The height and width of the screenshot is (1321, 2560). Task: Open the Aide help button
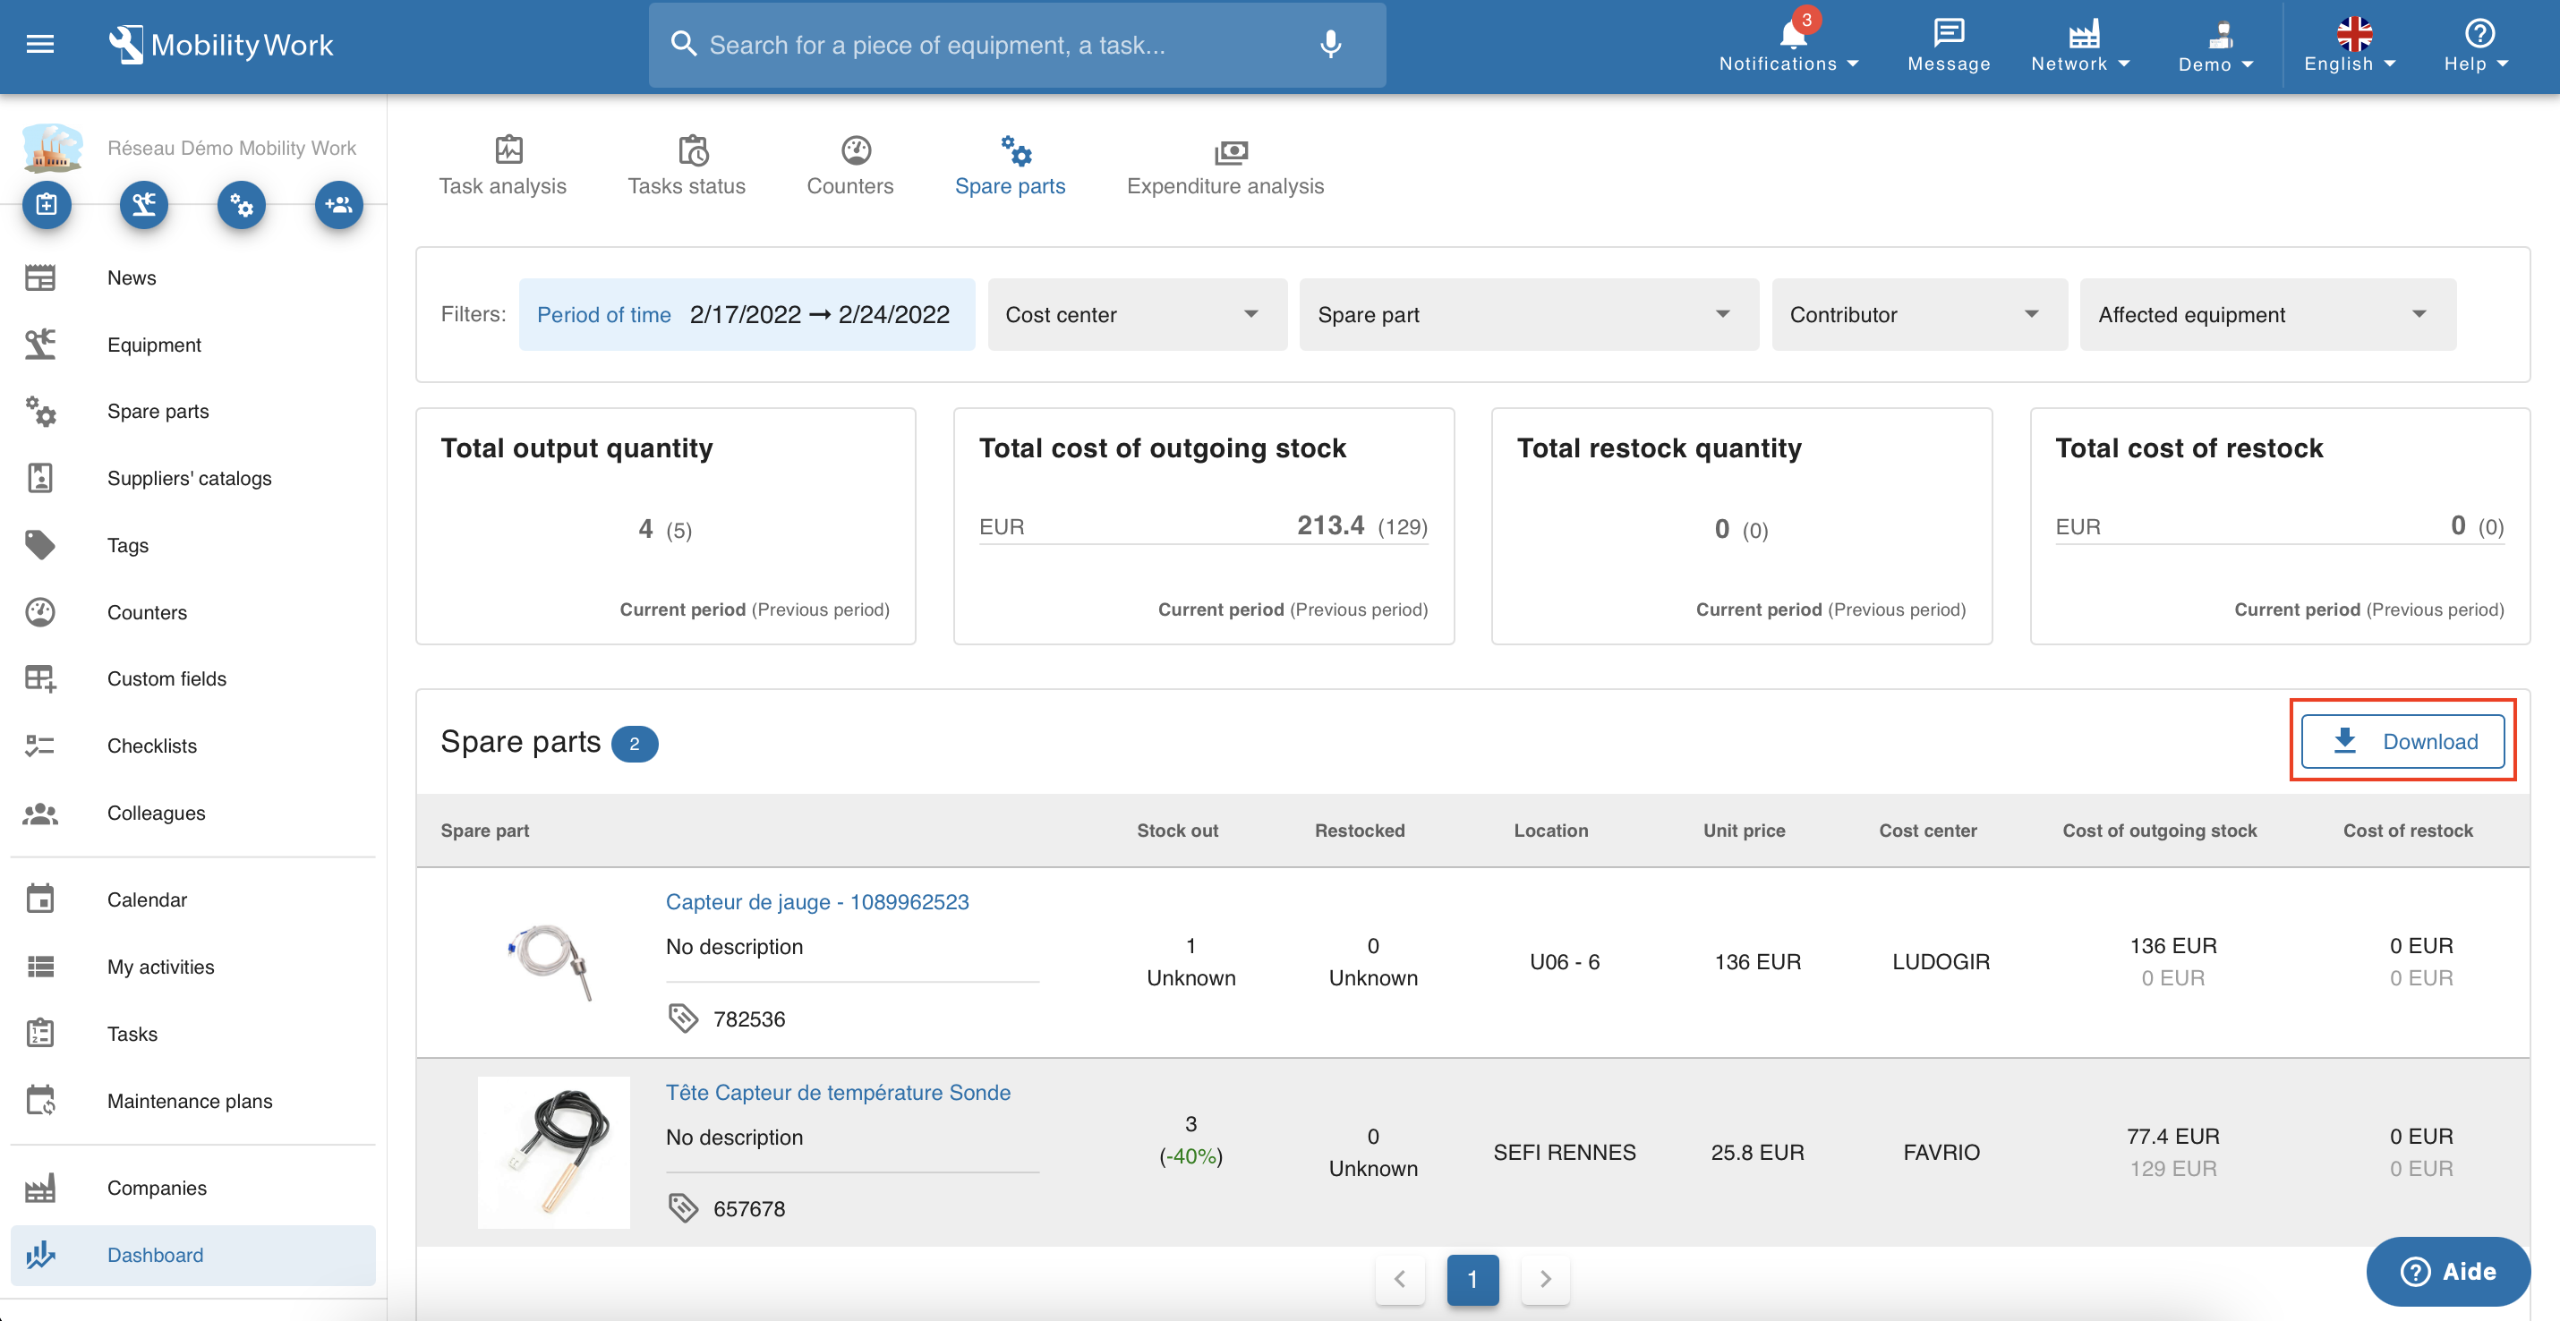(2449, 1271)
